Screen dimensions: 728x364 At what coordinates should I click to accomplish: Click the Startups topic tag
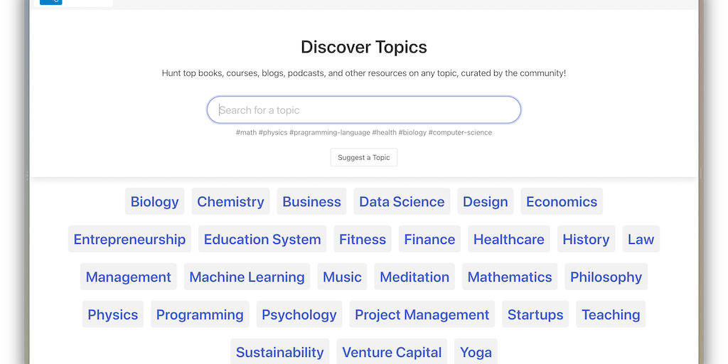click(535, 315)
